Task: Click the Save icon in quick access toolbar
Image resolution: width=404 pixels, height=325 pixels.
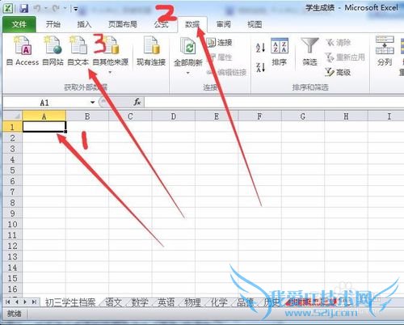Action: pyautogui.click(x=24, y=8)
